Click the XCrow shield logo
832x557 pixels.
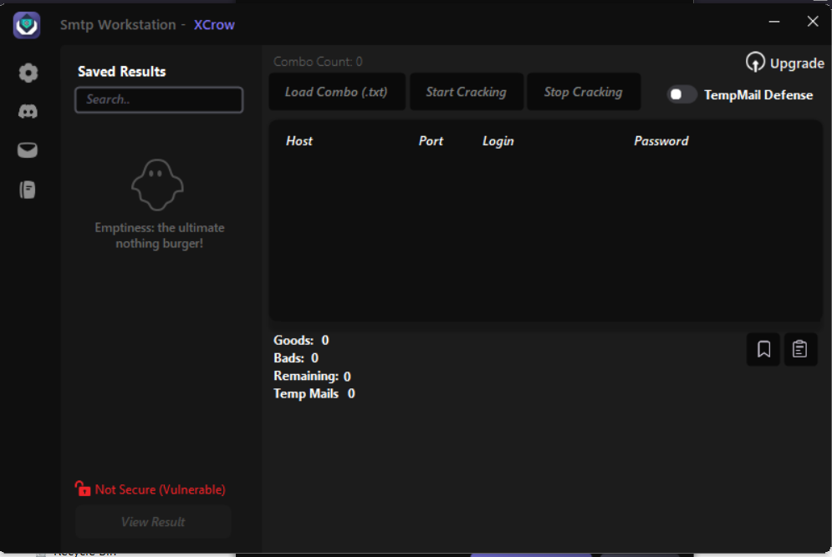(27, 25)
